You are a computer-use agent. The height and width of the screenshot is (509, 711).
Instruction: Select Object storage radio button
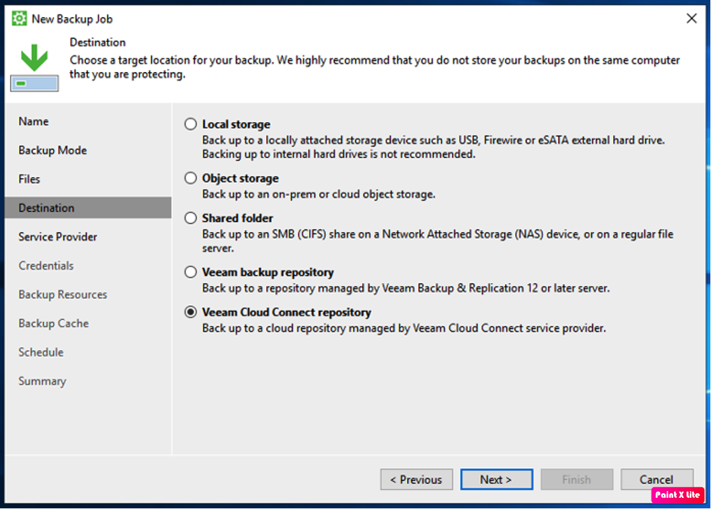(x=190, y=178)
